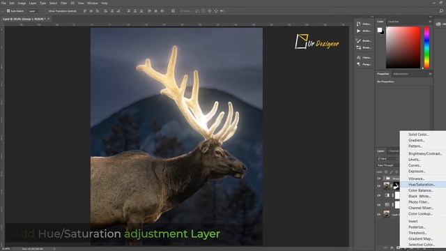Hide the masked deer layer
Image resolution: width=446 pixels, height=251 pixels.
coord(379,186)
